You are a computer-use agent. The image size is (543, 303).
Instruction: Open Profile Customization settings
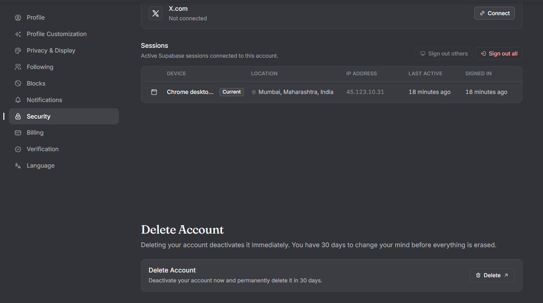pyautogui.click(x=64, y=34)
